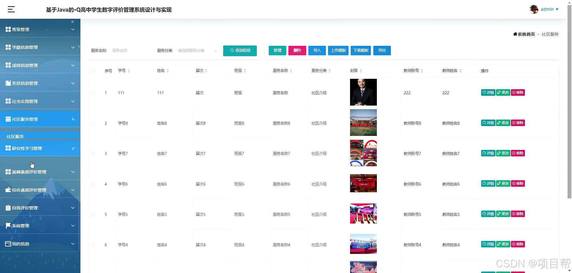This screenshot has width=572, height=273.
Task: Click the 成绩信息管理 grid icon
Action: click(8, 65)
